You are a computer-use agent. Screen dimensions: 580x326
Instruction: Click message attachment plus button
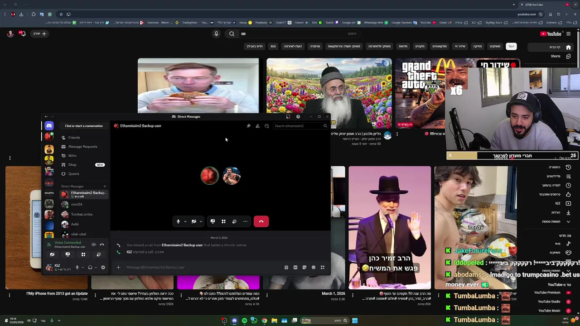click(118, 267)
